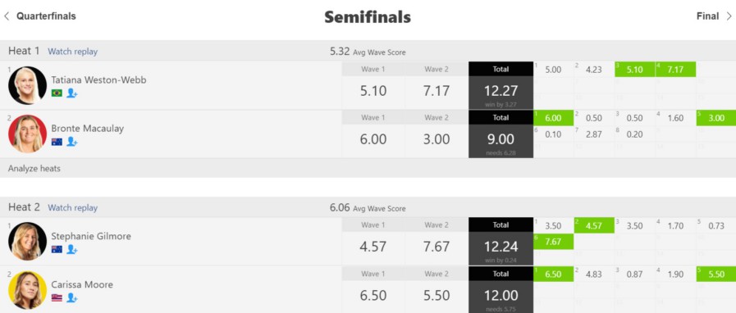Go back to Quarterfinals round
This screenshot has width=736, height=313.
(x=40, y=16)
